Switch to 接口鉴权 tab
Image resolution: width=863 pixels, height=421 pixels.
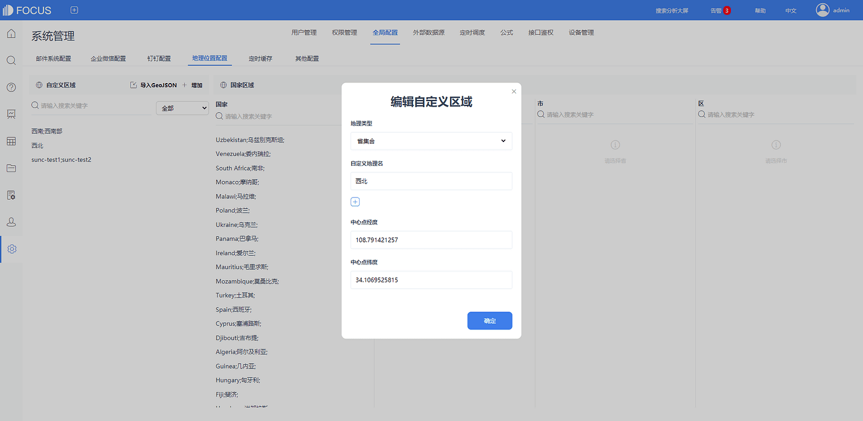(541, 33)
